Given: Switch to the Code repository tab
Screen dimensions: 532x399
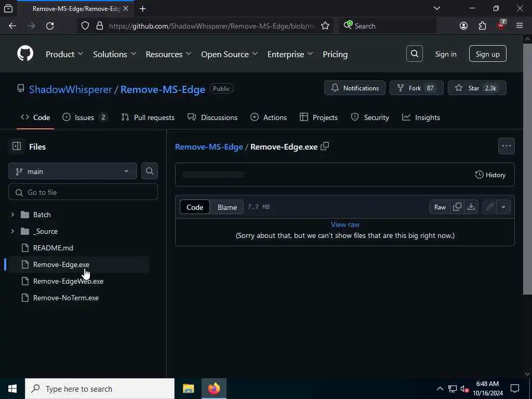Looking at the screenshot, I should click(35, 117).
